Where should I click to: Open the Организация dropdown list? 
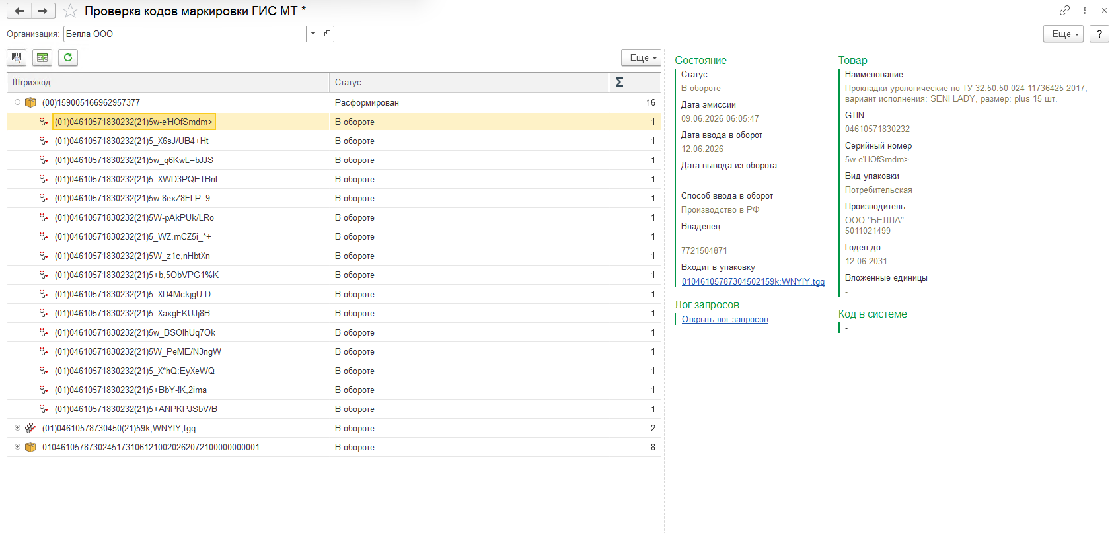313,34
